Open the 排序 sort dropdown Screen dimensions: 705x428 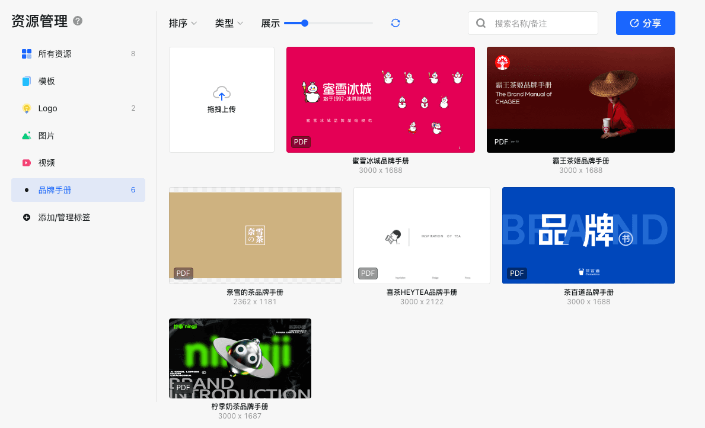coord(183,23)
